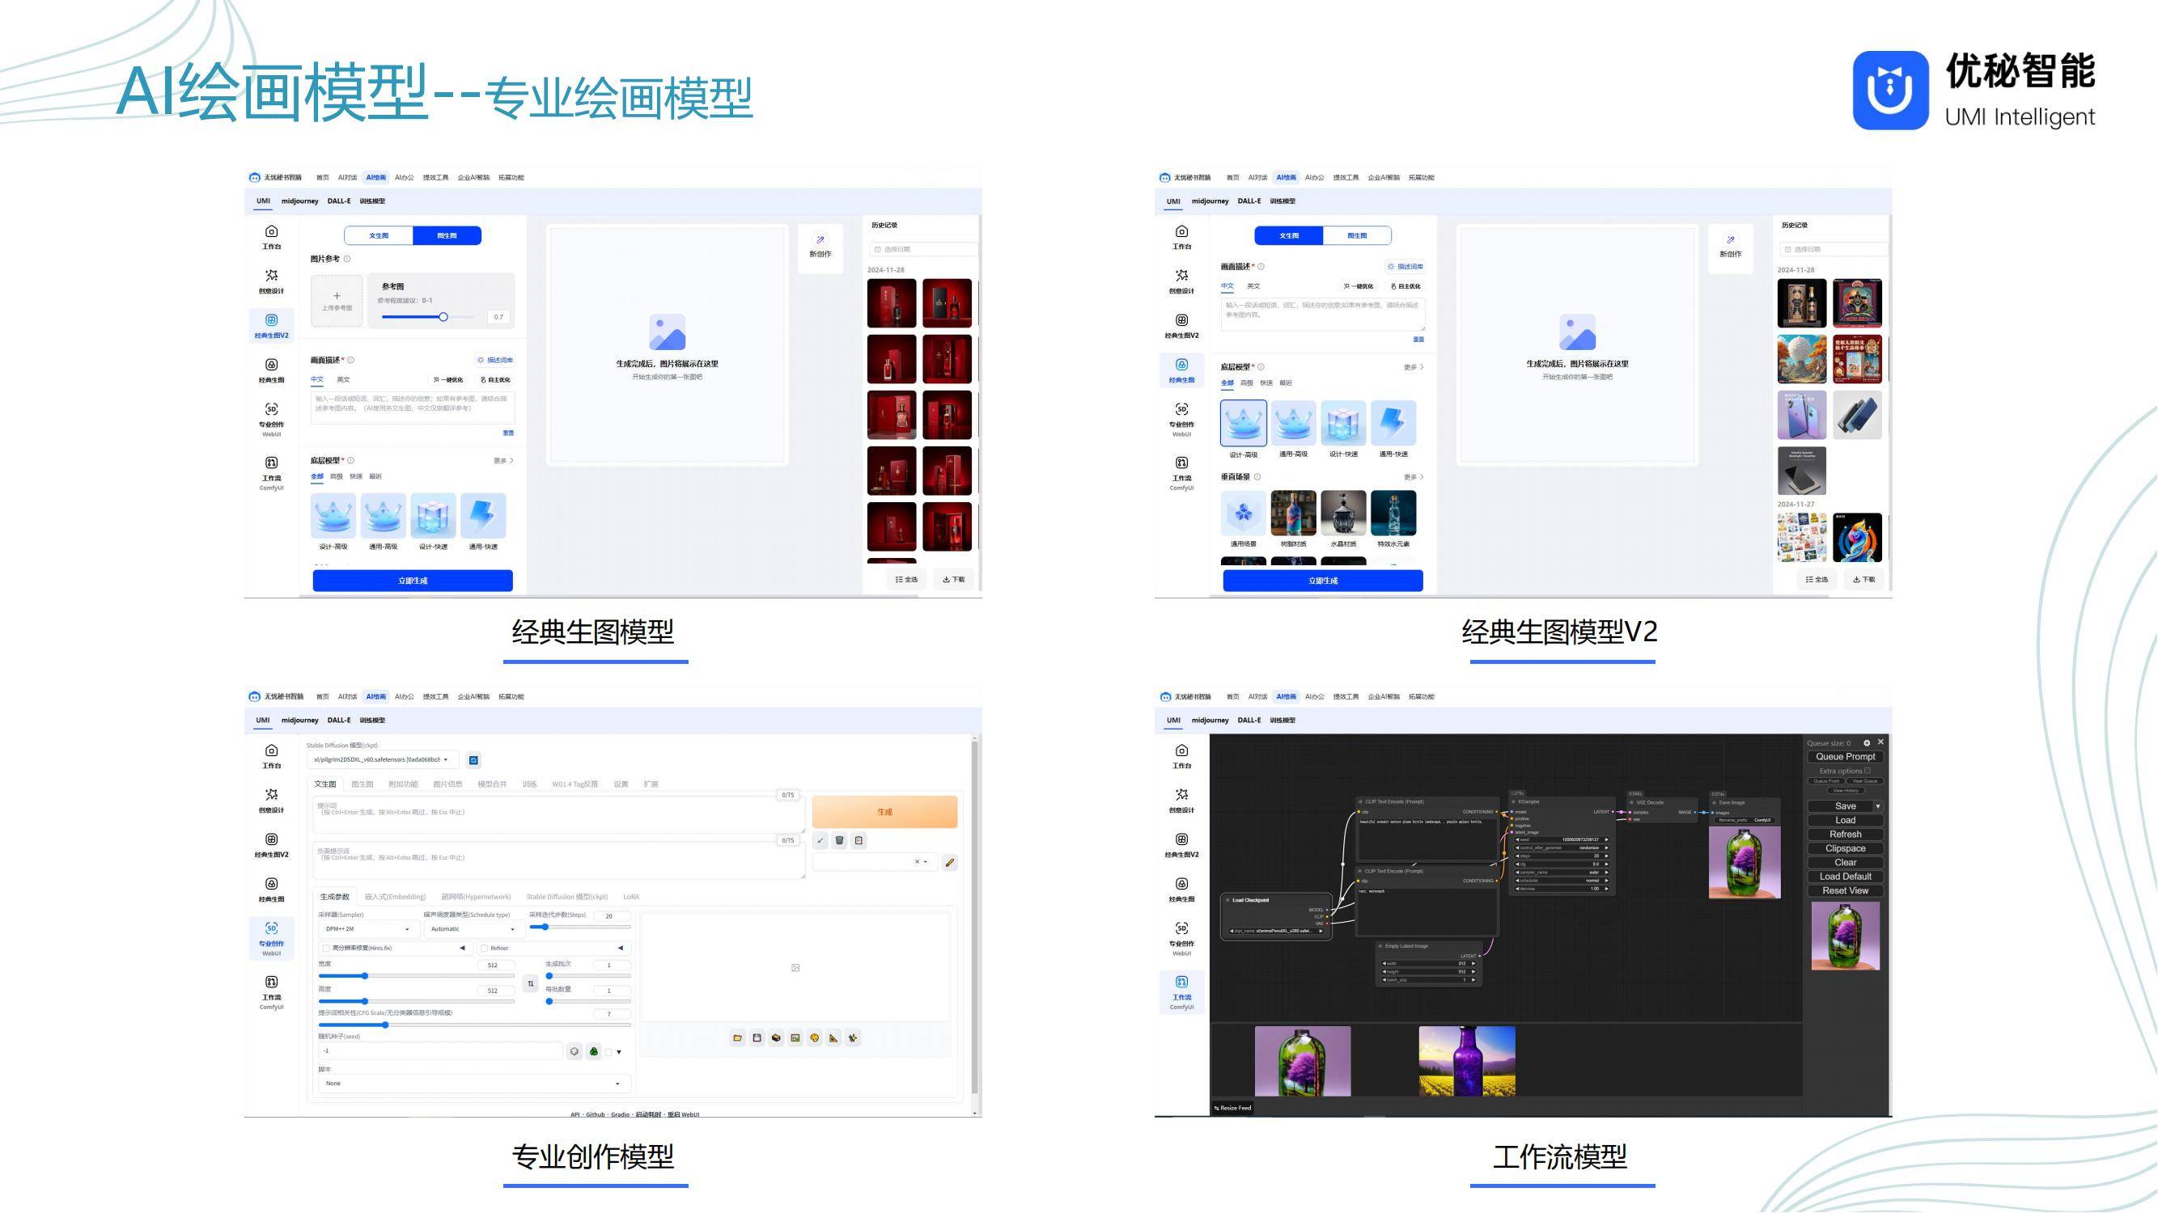This screenshot has width=2158, height=1213.
Task: Adjust the 参考图 reference strength slider handle
Action: point(443,317)
